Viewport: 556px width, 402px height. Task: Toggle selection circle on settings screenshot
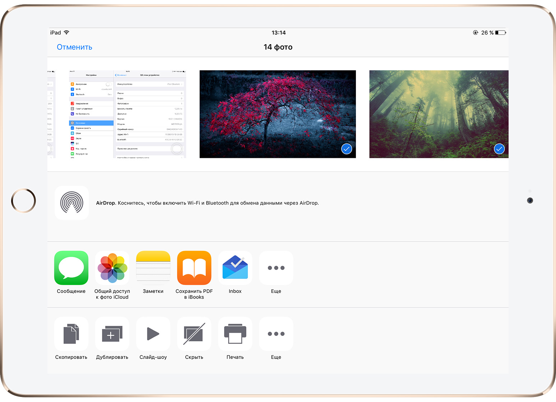point(177,149)
